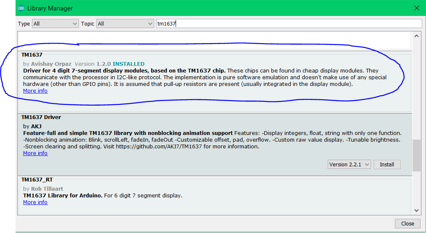426x233 pixels.
Task: Open the Topic filter dropdown
Action: pos(125,23)
